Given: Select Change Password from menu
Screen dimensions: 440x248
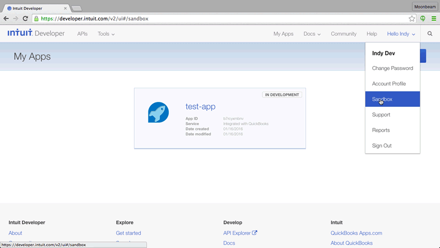Looking at the screenshot, I should [x=393, y=68].
